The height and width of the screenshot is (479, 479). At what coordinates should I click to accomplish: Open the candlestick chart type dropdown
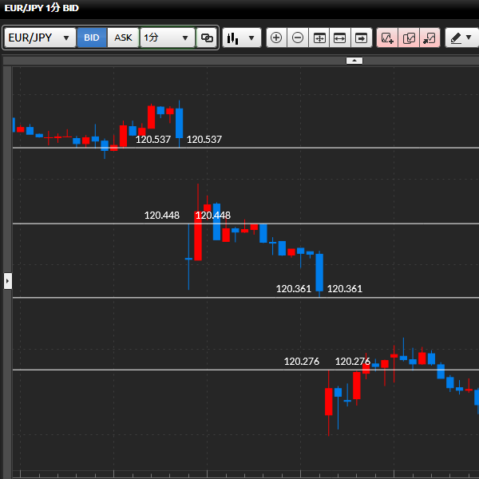[242, 38]
